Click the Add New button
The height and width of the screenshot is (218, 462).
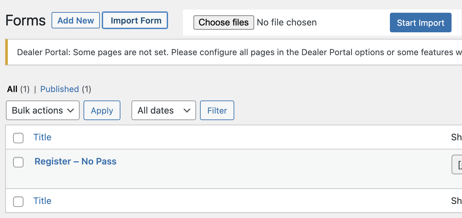(75, 20)
